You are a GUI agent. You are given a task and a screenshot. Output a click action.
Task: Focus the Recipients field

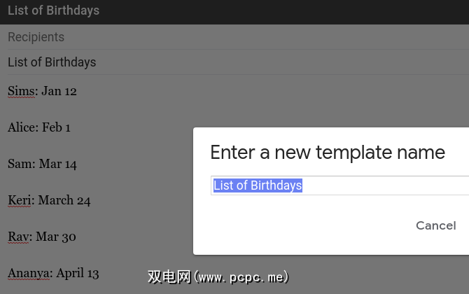(x=36, y=37)
